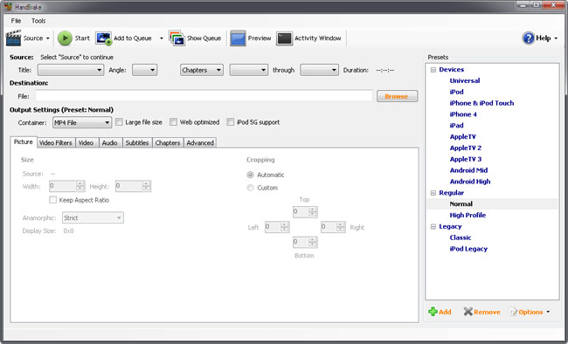Select the AppleTV 2 preset

click(x=466, y=148)
